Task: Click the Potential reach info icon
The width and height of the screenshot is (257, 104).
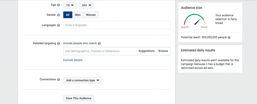Action: [x=229, y=37]
